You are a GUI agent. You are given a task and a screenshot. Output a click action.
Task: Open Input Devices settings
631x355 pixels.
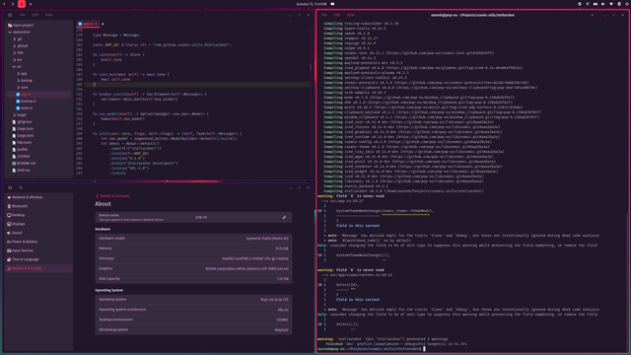[x=38, y=250]
